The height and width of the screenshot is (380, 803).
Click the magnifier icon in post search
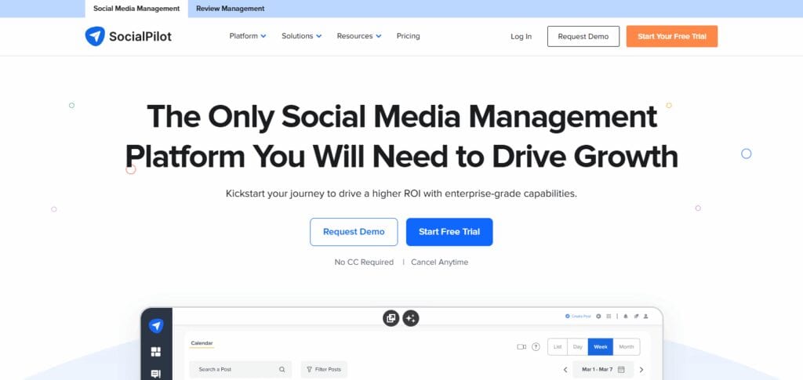tap(282, 369)
